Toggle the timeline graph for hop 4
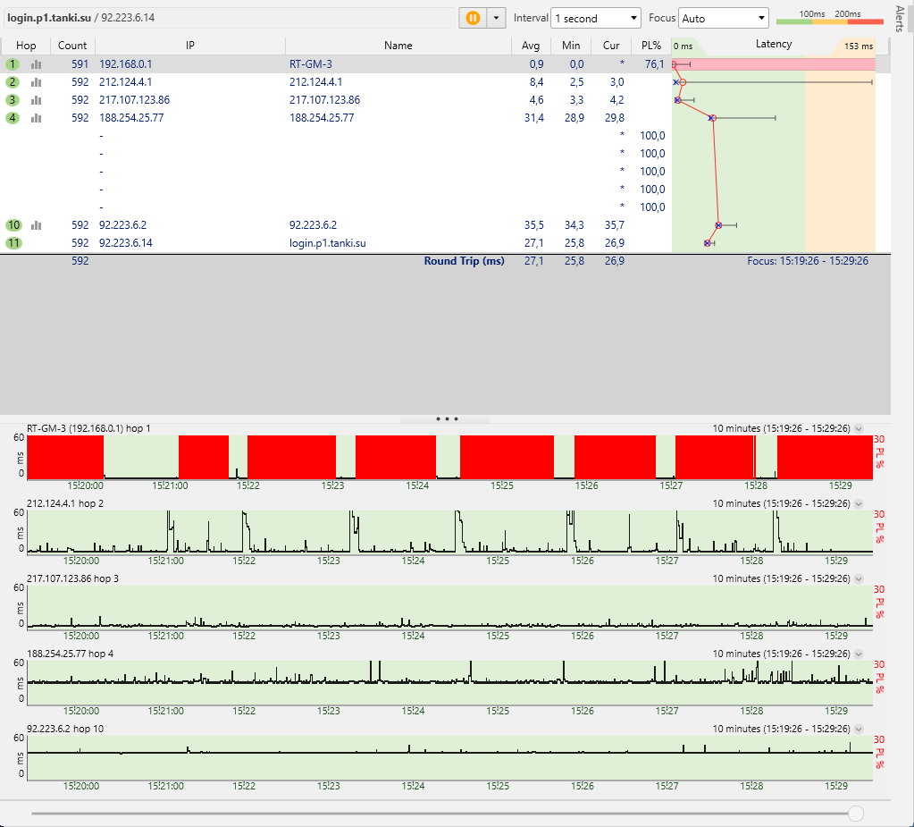 (37, 118)
